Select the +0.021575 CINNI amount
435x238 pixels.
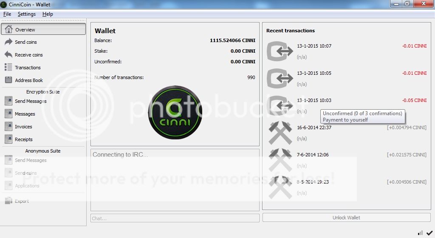[x=407, y=155]
